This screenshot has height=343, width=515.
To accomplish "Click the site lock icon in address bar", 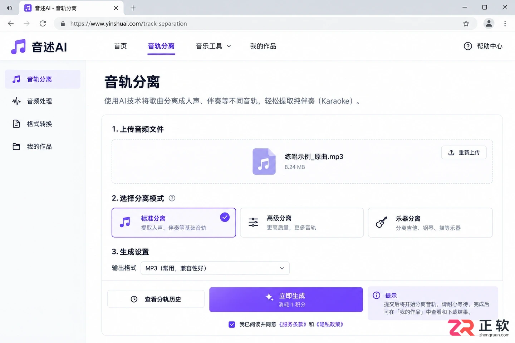I will (x=63, y=24).
